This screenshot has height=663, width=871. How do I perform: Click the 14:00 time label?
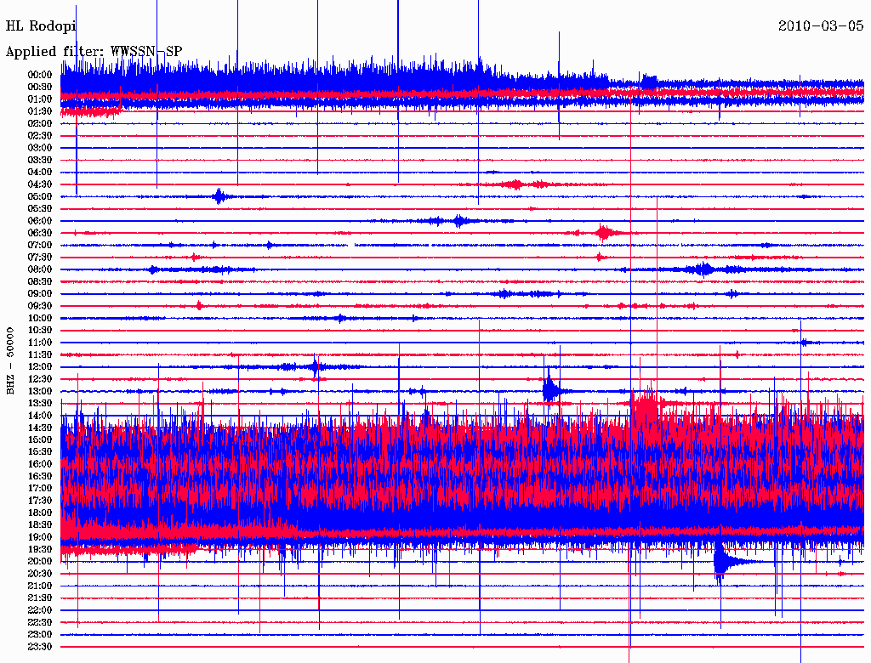coord(40,416)
